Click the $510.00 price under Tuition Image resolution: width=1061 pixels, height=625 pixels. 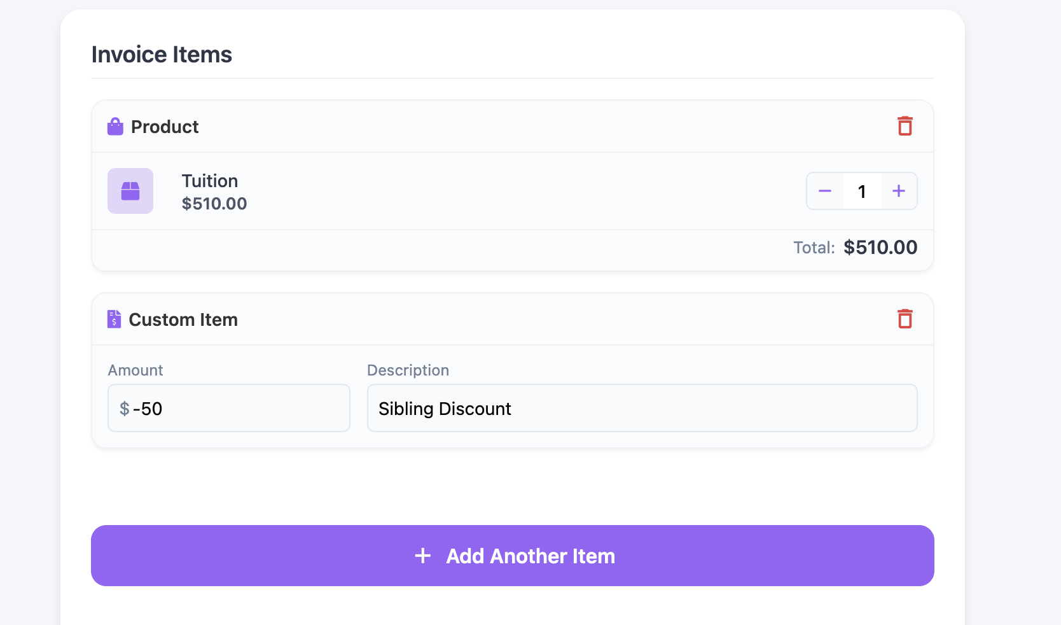point(214,204)
